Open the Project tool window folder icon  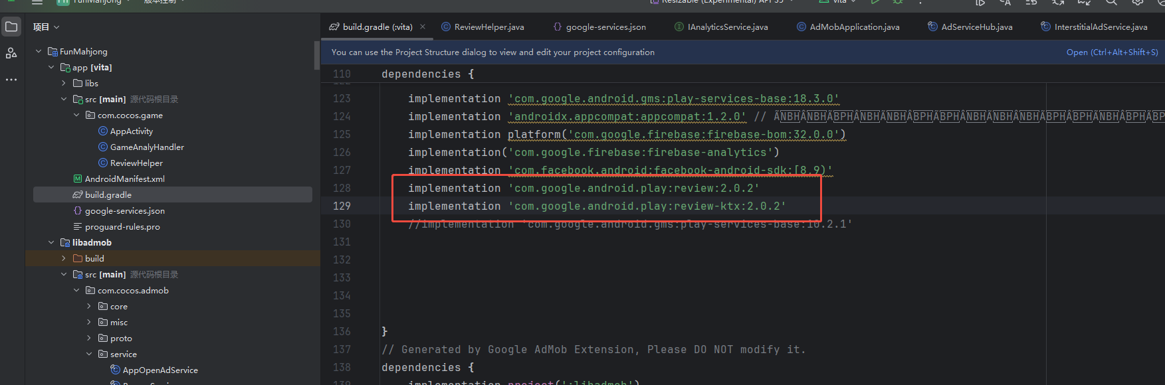(11, 27)
